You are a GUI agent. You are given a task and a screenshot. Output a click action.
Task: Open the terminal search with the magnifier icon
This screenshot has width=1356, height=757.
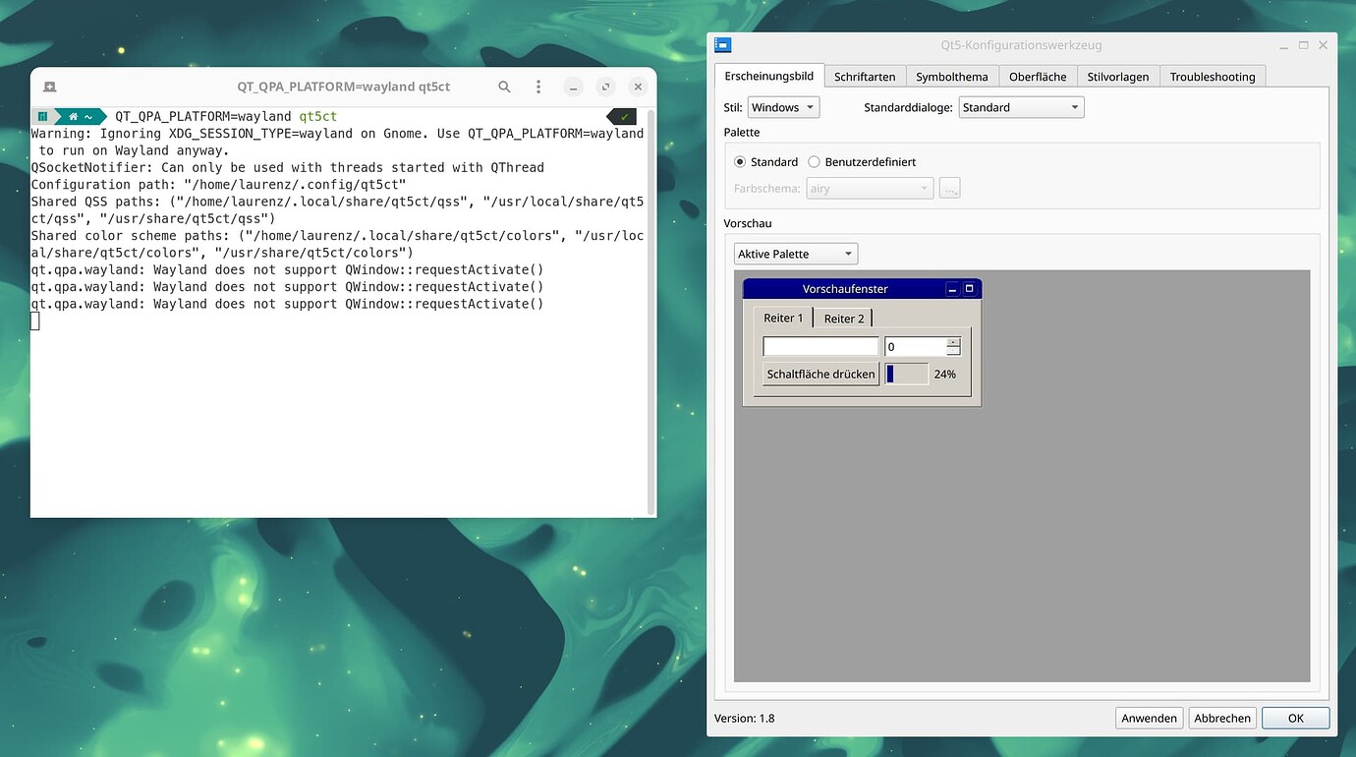[504, 87]
